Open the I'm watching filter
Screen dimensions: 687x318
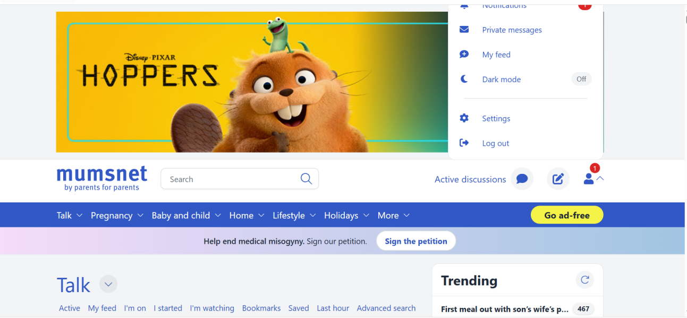pyautogui.click(x=212, y=308)
